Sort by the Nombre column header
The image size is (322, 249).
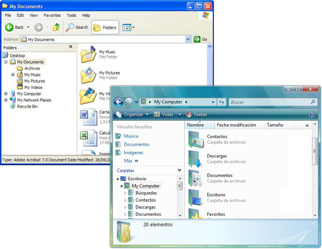[x=200, y=125]
